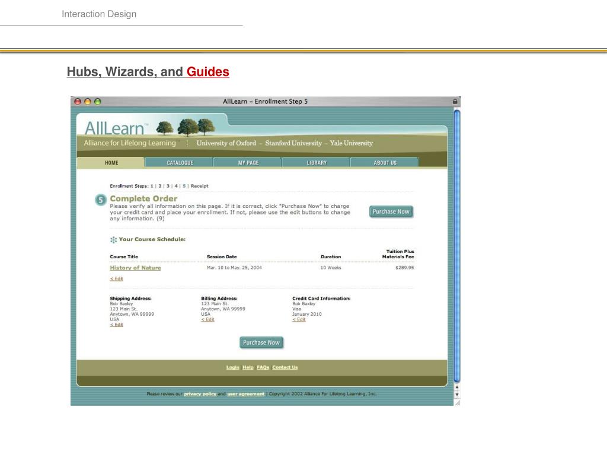Click the January 2010 card expiry text
Image resolution: width=607 pixels, height=455 pixels.
(307, 314)
